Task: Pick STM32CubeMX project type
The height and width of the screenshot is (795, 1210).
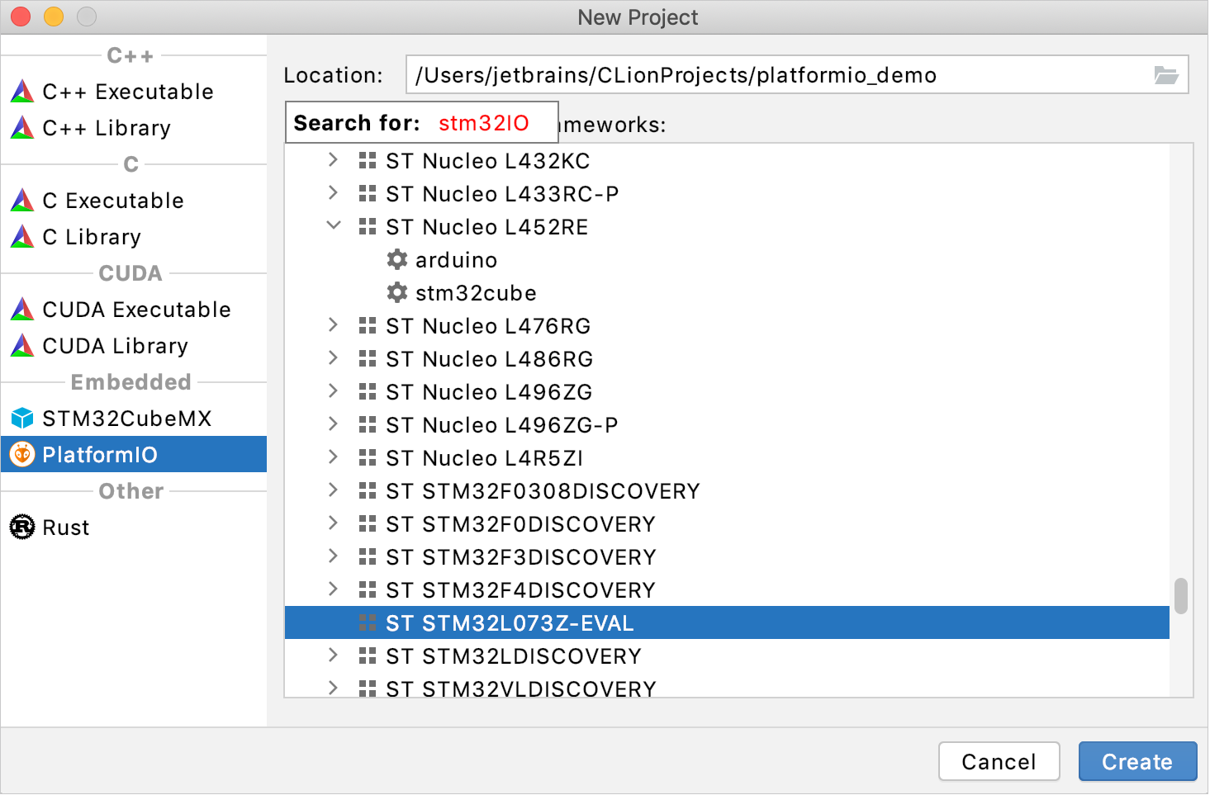Action: (134, 418)
